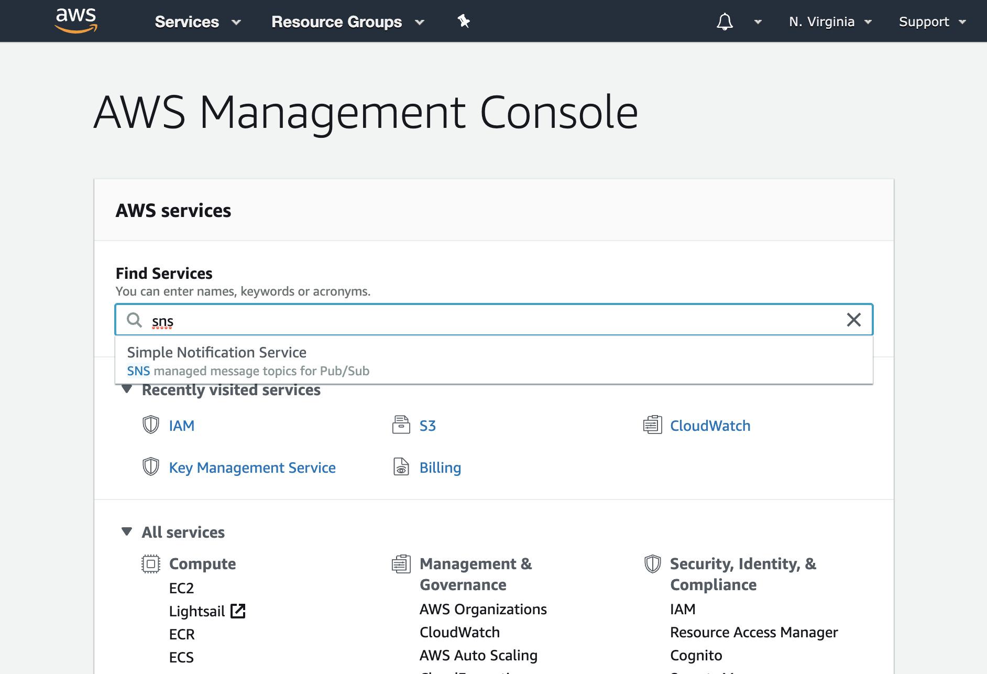Image resolution: width=987 pixels, height=674 pixels.
Task: Expand the Resource Groups dropdown arrow
Action: point(420,22)
